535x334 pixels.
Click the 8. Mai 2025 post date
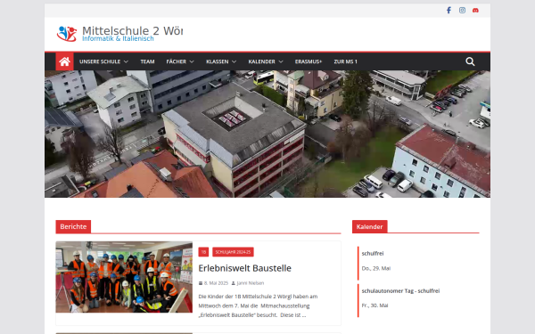point(216,283)
